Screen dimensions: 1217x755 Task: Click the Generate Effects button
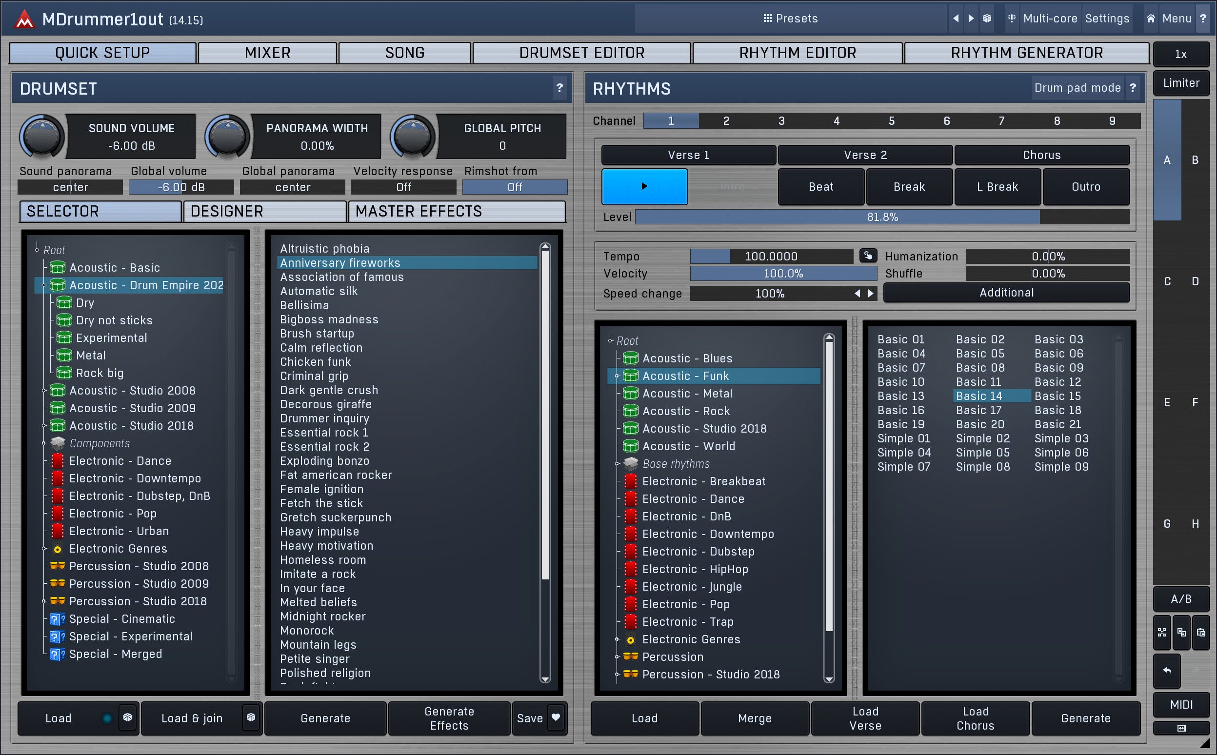coord(449,718)
